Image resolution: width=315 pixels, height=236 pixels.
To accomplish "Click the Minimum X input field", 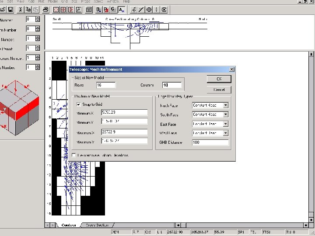I will click(x=124, y=112).
